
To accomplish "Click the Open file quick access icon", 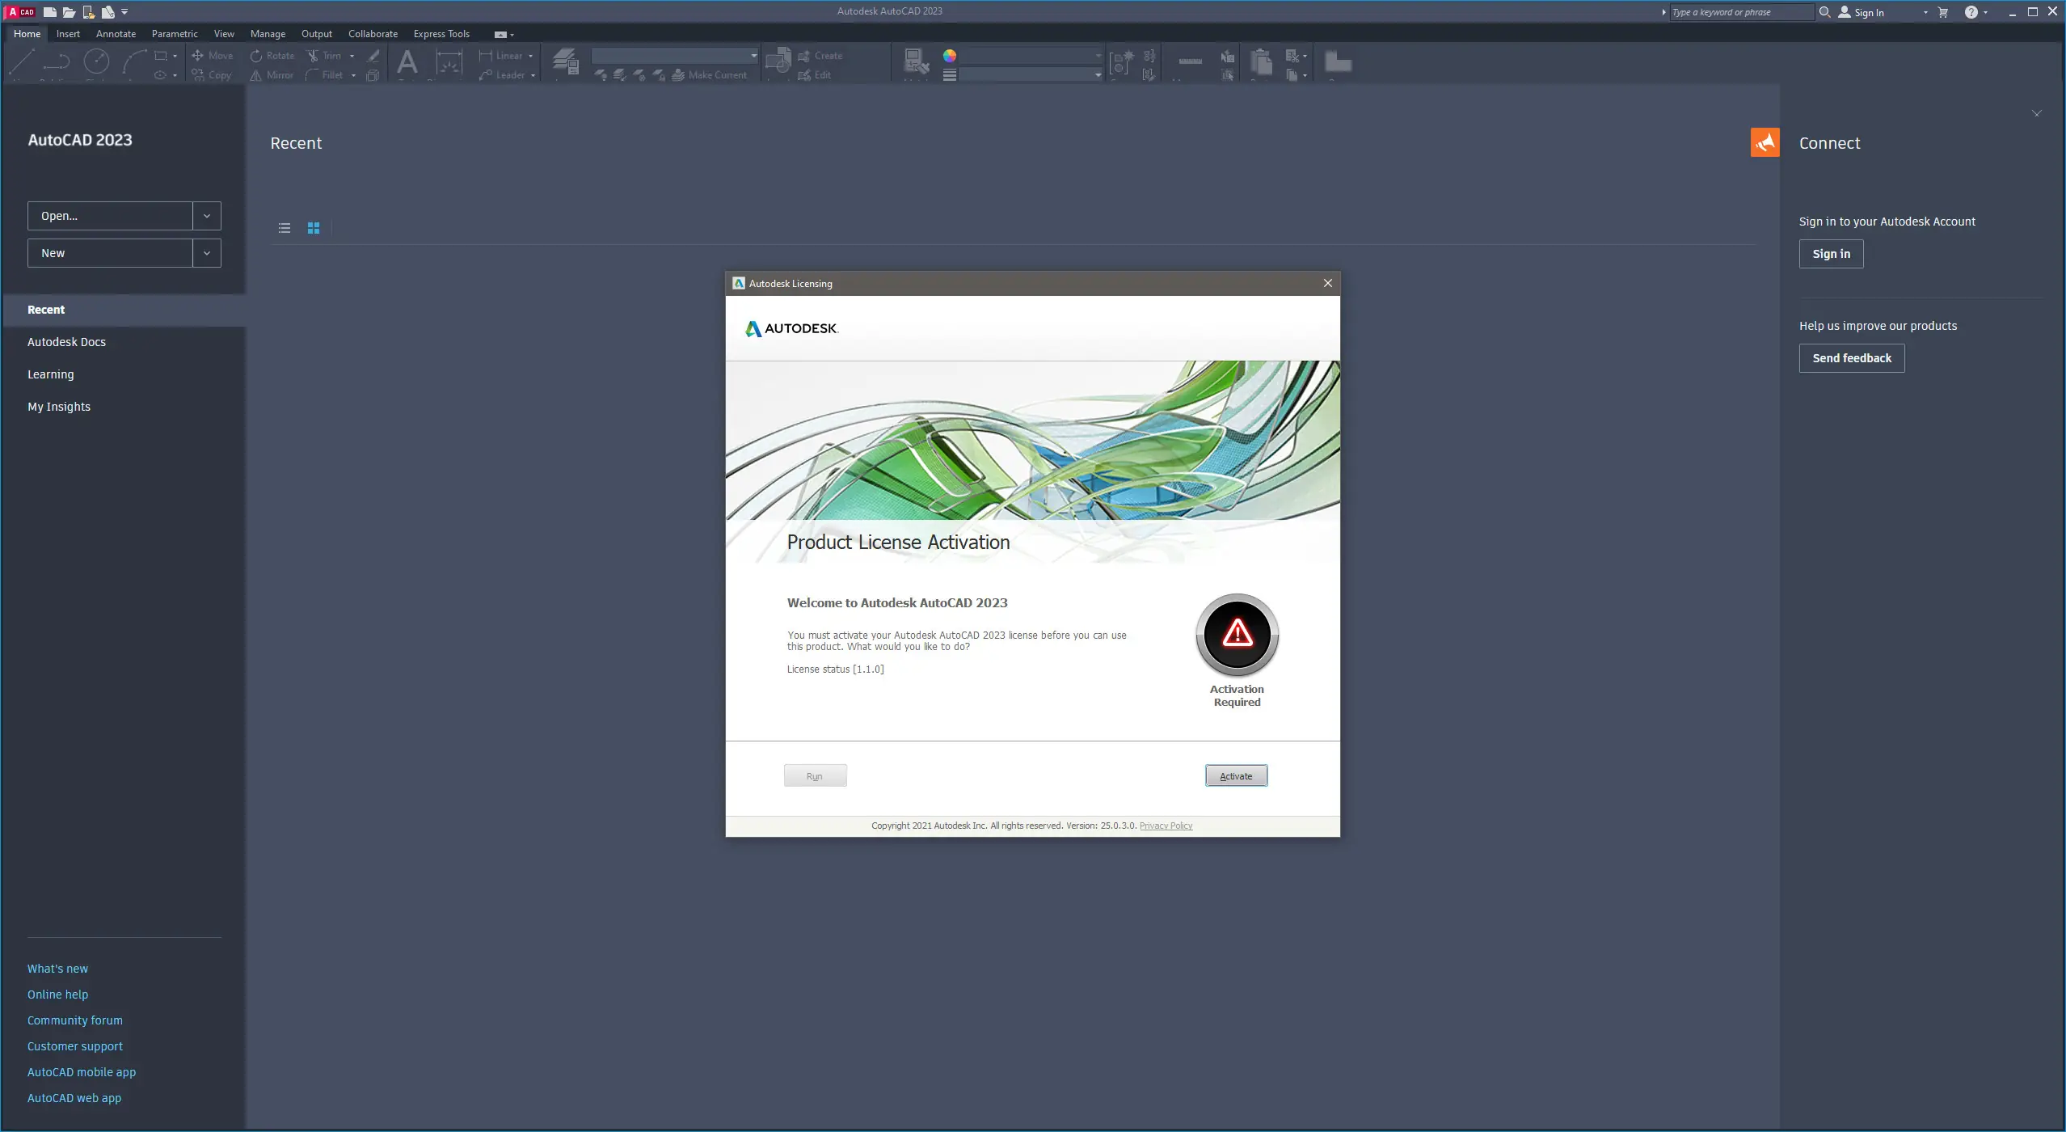I will point(69,12).
